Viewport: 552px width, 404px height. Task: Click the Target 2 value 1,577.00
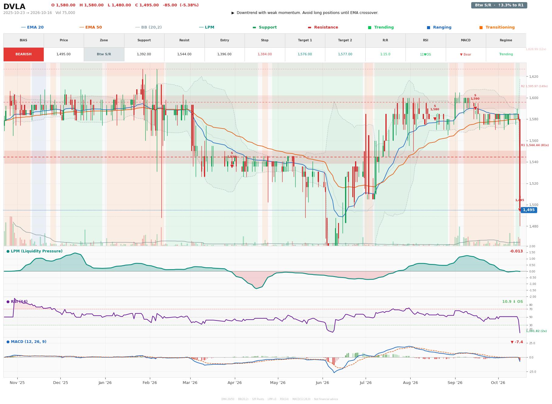(345, 54)
